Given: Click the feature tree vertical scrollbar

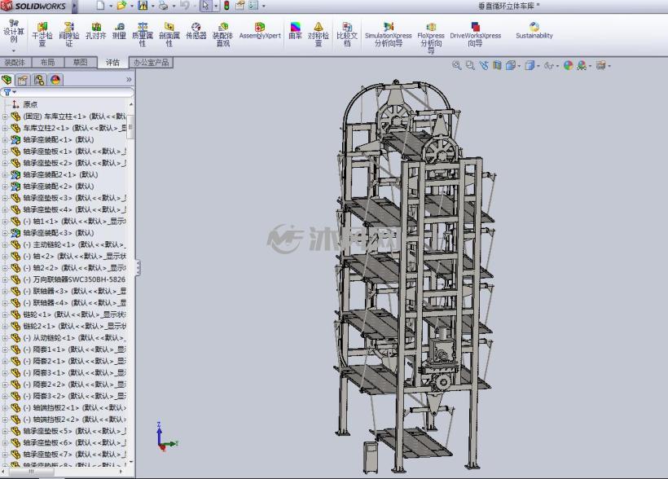Looking at the screenshot, I should click(x=131, y=126).
